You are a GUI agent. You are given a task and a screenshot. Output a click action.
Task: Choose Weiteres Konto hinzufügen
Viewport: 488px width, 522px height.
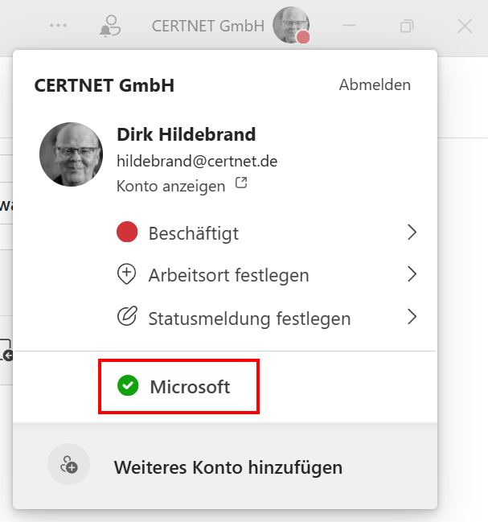228,467
